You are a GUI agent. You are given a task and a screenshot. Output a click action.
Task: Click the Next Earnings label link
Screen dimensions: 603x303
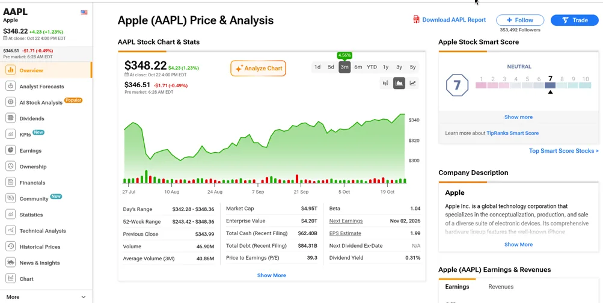tap(346, 221)
